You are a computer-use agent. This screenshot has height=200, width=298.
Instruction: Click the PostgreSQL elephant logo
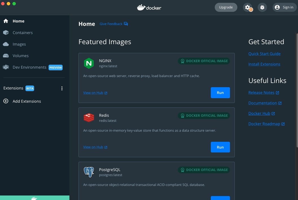pos(89,172)
